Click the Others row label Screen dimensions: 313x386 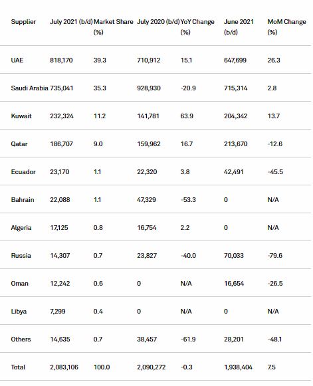pyautogui.click(x=21, y=339)
